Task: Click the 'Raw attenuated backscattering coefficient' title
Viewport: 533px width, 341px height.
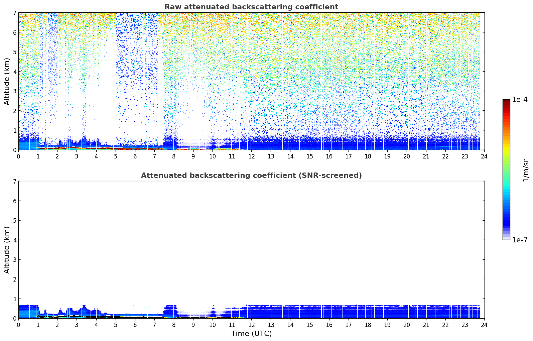Action: 251,7
